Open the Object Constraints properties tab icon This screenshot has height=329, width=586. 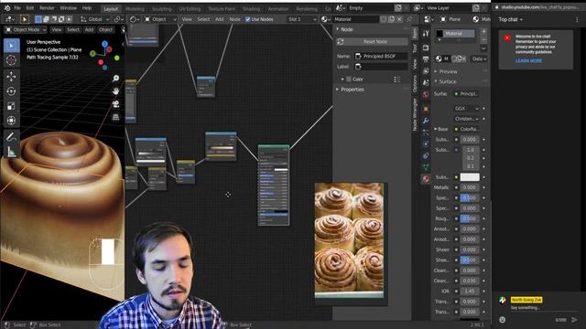[x=426, y=155]
